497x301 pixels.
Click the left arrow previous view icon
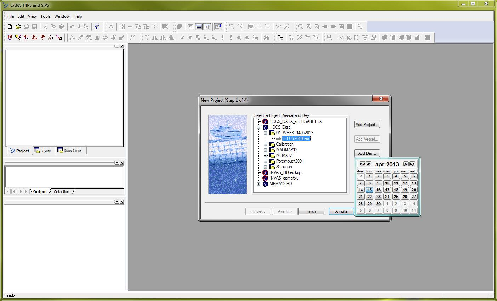pyautogui.click(x=325, y=27)
